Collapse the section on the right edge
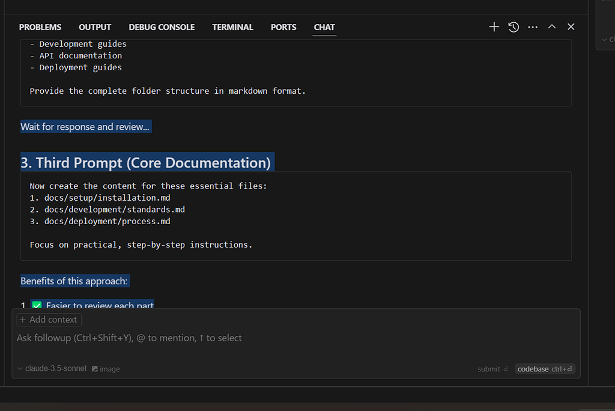 [x=605, y=39]
